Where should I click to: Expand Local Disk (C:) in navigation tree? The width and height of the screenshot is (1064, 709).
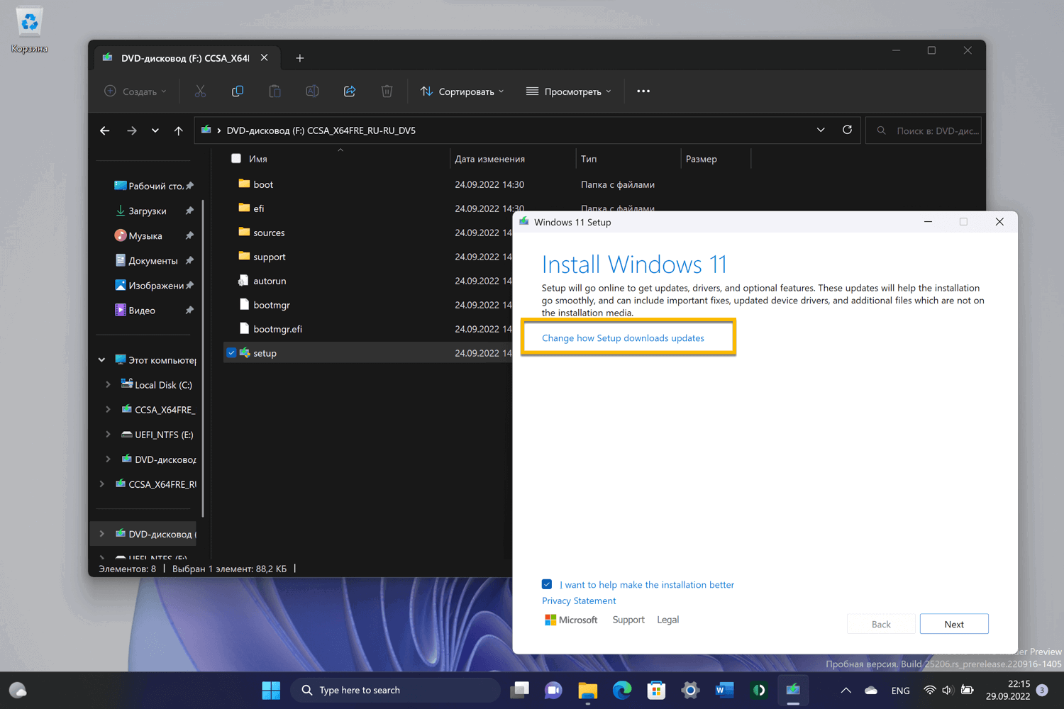coord(108,385)
